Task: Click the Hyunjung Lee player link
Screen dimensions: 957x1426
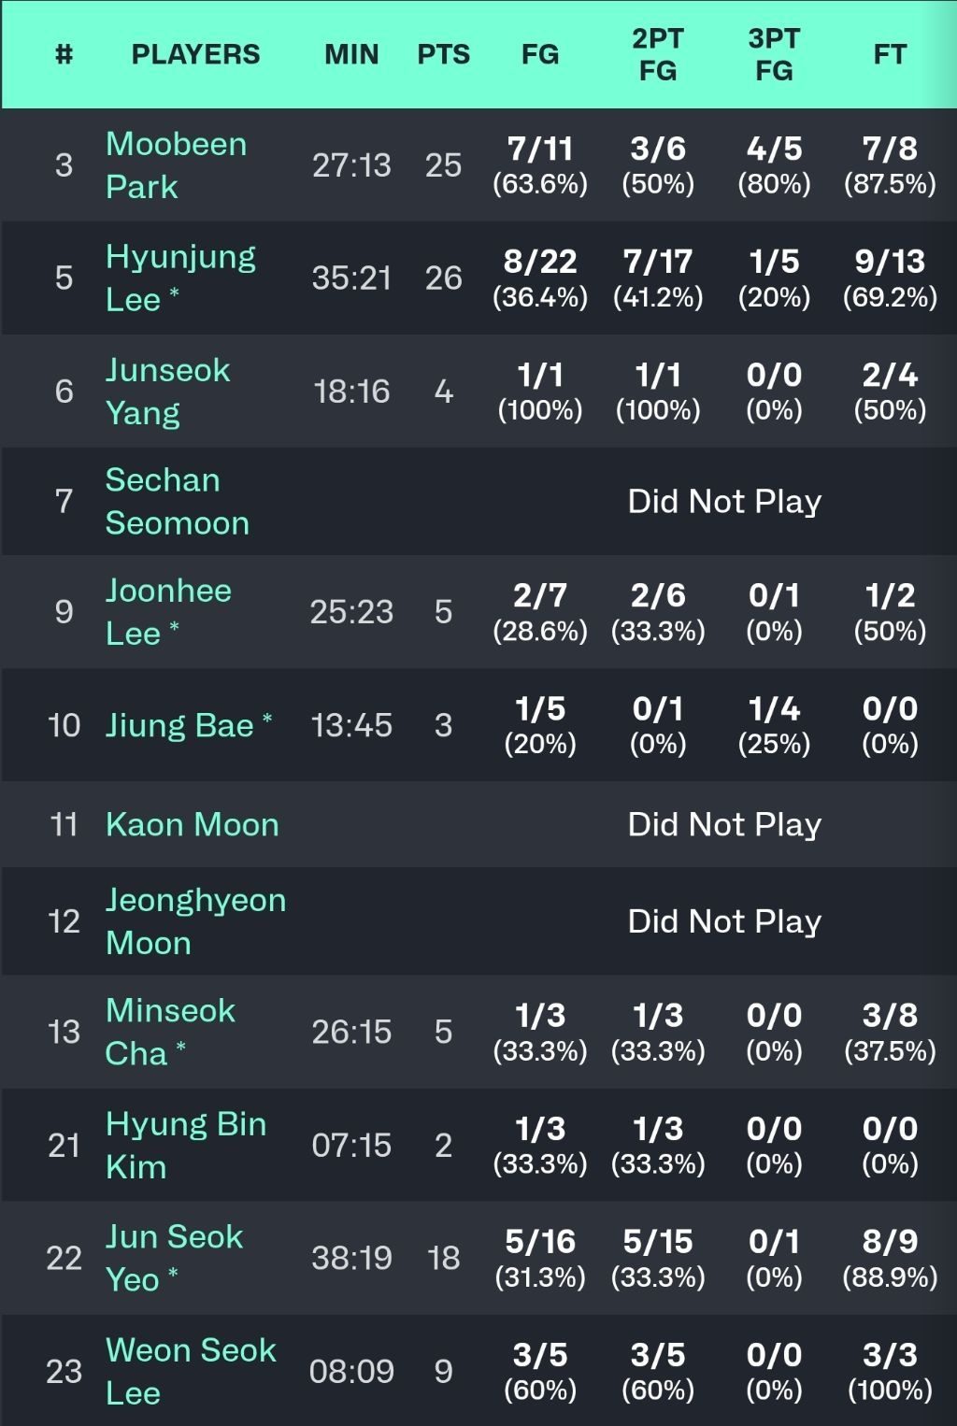Action: click(180, 278)
